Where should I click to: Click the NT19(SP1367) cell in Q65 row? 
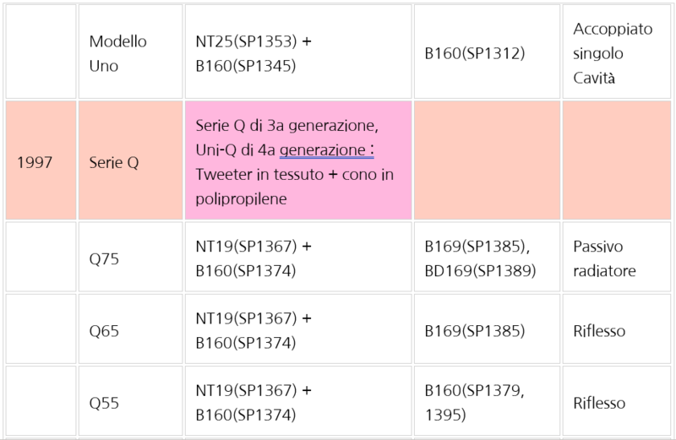[297, 330]
